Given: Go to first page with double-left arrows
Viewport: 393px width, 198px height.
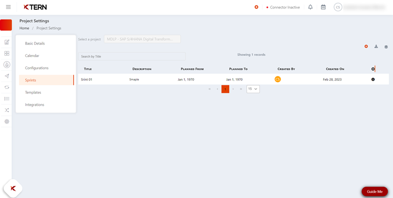Looking at the screenshot, I should click(209, 89).
